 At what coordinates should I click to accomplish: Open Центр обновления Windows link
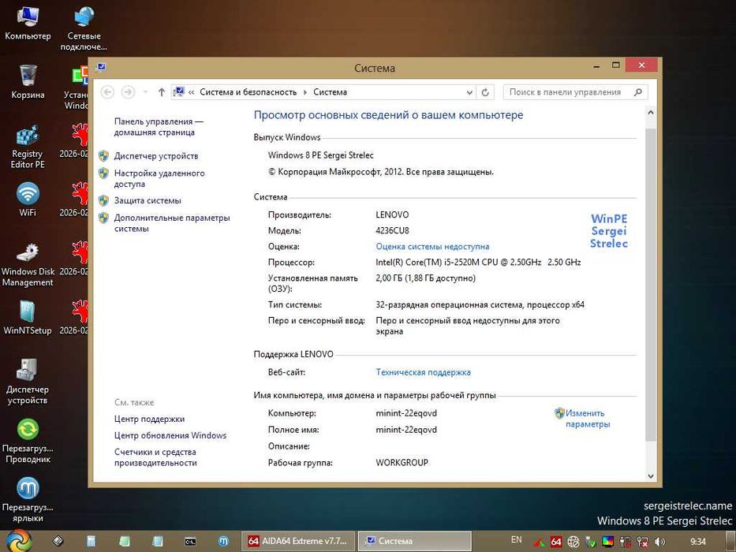[170, 435]
